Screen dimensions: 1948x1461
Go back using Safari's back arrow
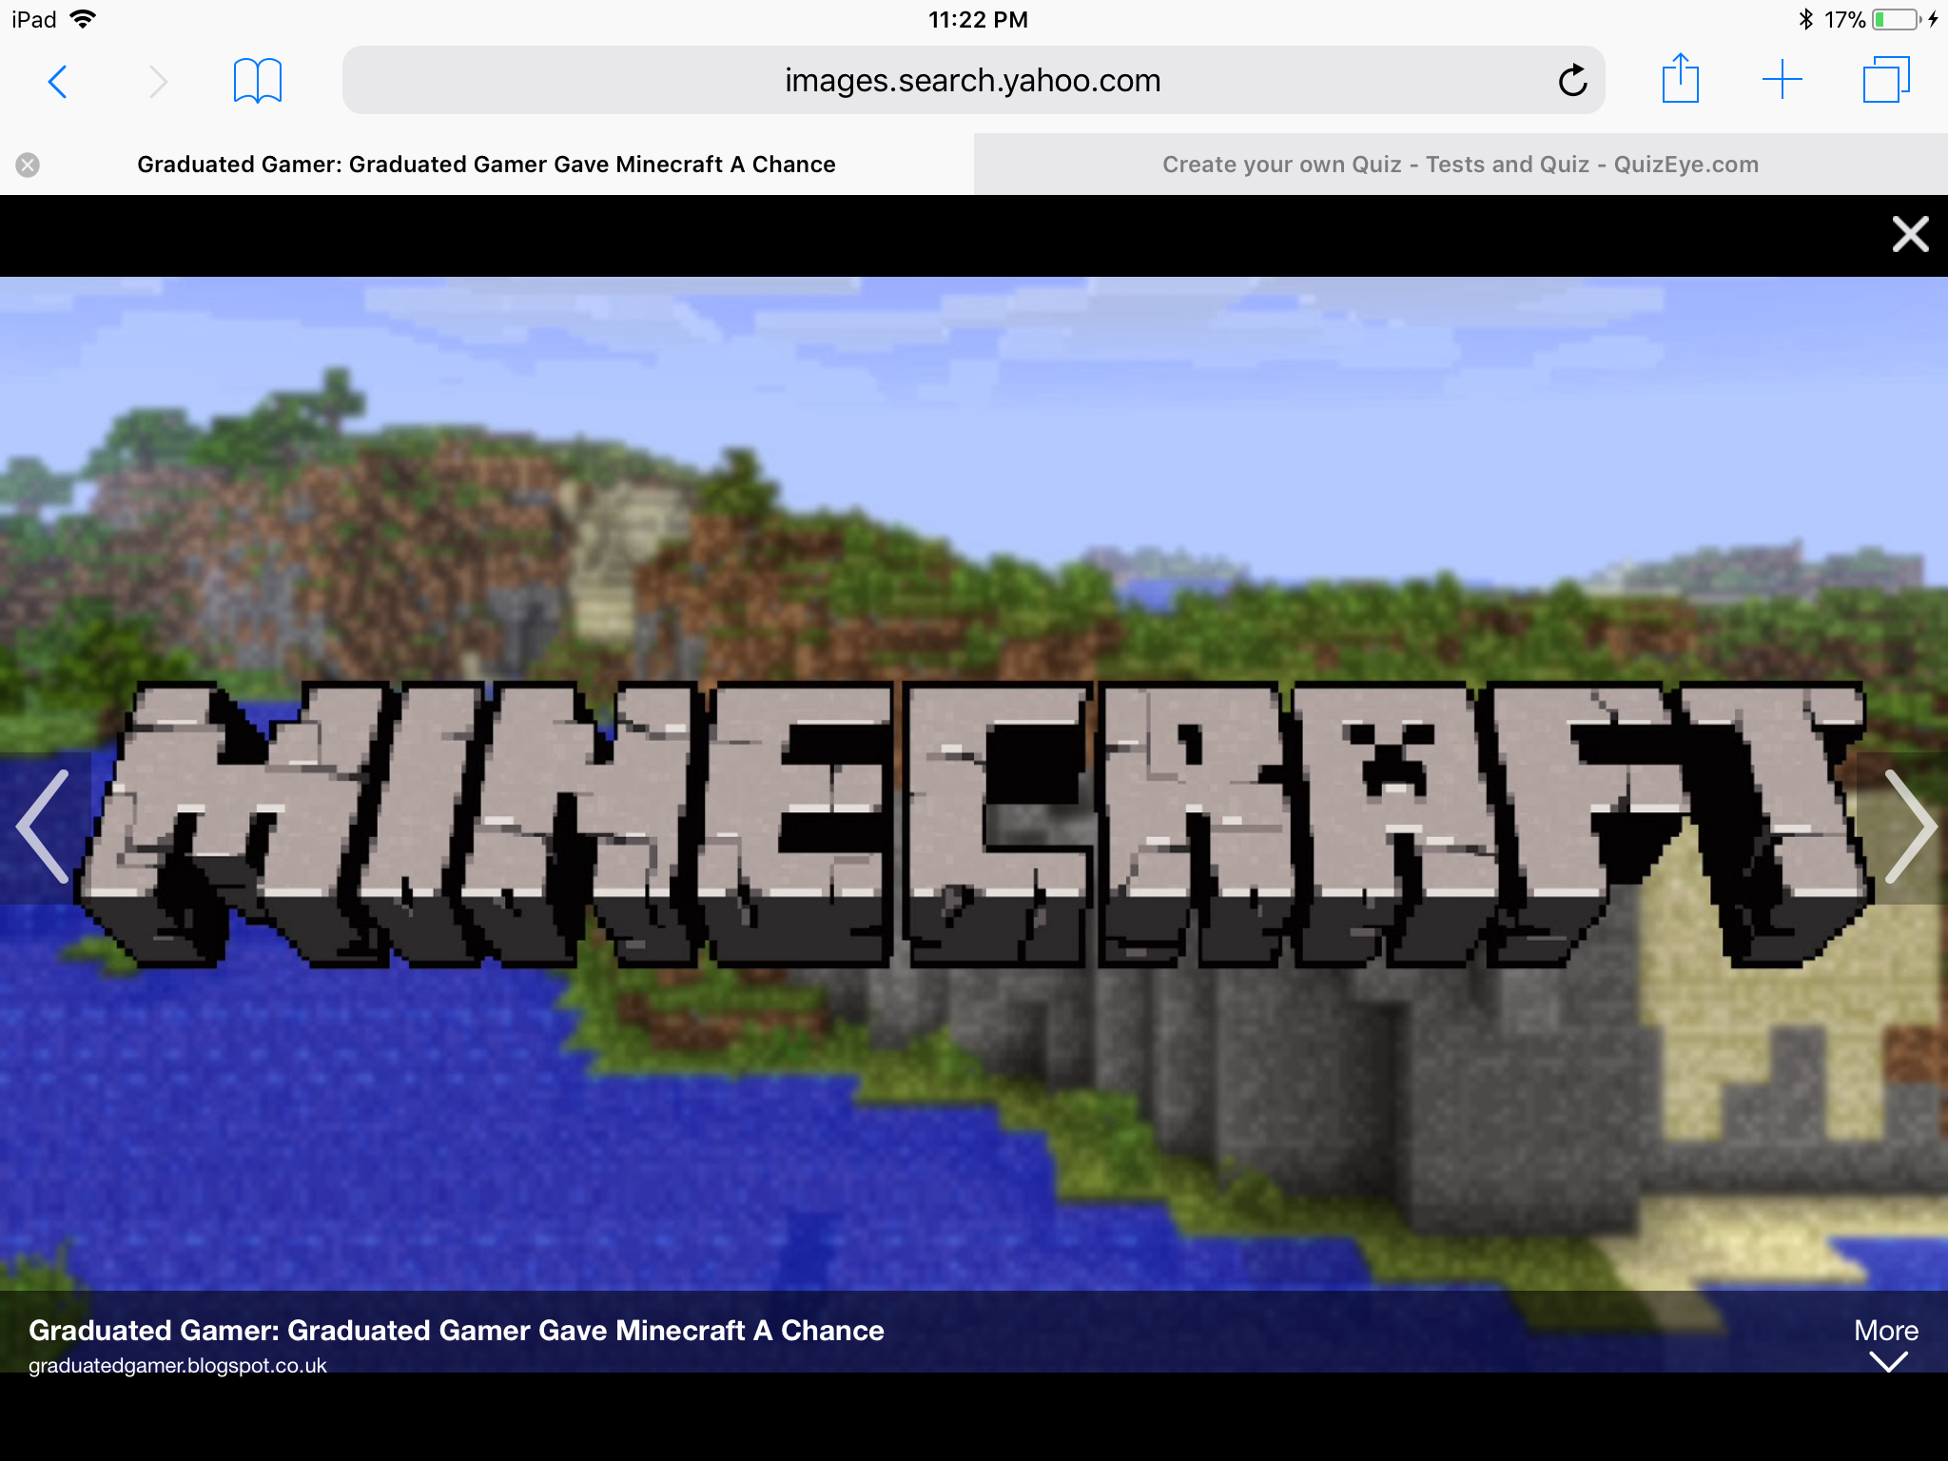pyautogui.click(x=58, y=82)
